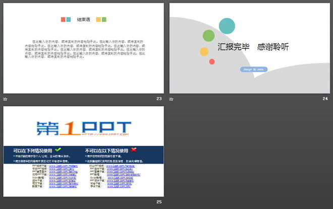
Task: Open the www.1ppt.com/excel/ link
Action: 120,178
